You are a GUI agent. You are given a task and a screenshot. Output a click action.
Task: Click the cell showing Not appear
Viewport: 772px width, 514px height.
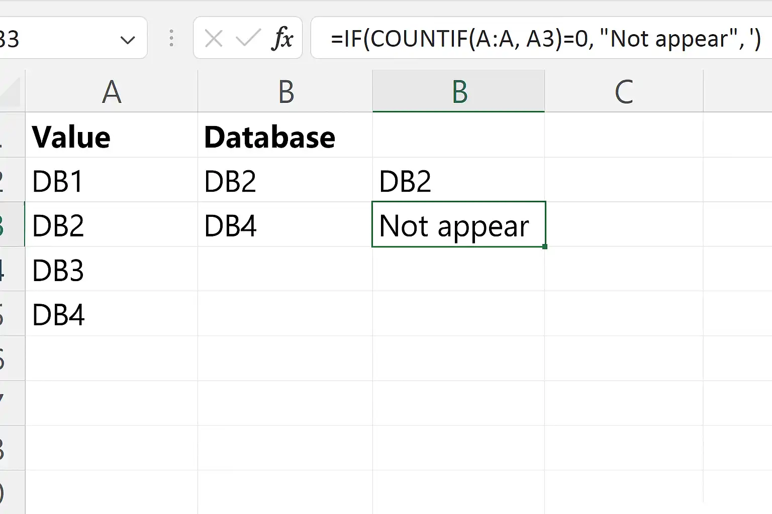coord(458,224)
